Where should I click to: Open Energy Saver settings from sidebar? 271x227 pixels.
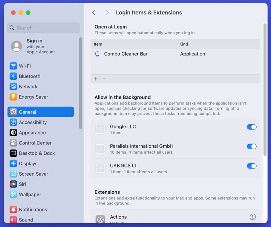40,97
